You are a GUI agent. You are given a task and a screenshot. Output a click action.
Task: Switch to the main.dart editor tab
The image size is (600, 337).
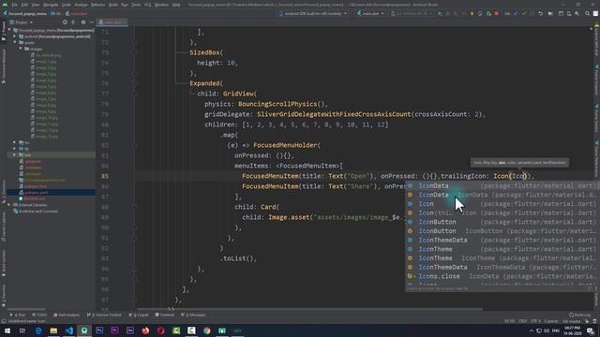click(x=112, y=22)
